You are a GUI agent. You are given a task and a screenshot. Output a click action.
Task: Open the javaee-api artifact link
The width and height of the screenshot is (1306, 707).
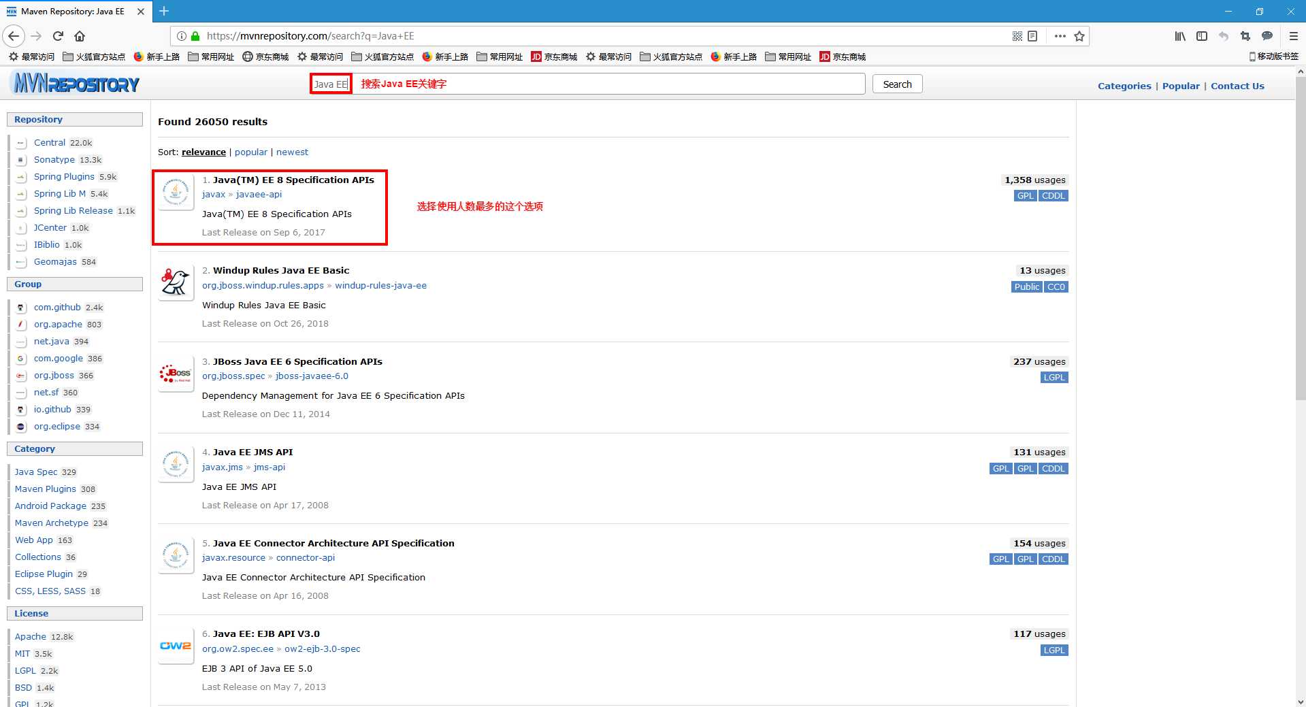point(259,194)
